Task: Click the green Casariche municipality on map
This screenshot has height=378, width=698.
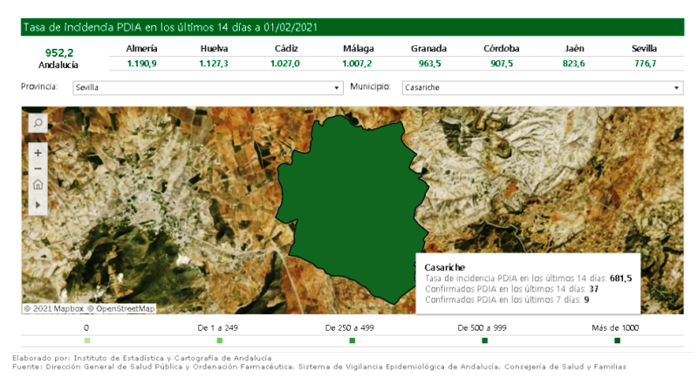Action: [x=349, y=192]
